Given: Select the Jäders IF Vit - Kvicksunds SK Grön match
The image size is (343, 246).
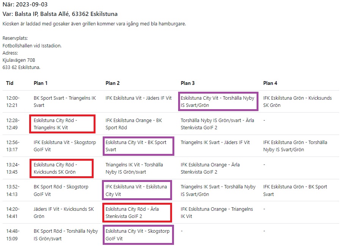Looking at the screenshot, I should click(x=64, y=213).
